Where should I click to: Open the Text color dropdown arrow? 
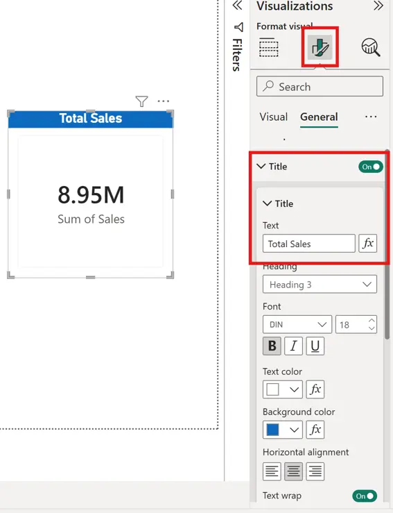tap(294, 389)
